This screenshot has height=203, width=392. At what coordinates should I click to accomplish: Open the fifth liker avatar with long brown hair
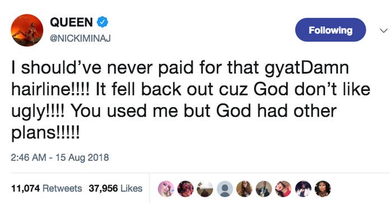click(244, 189)
